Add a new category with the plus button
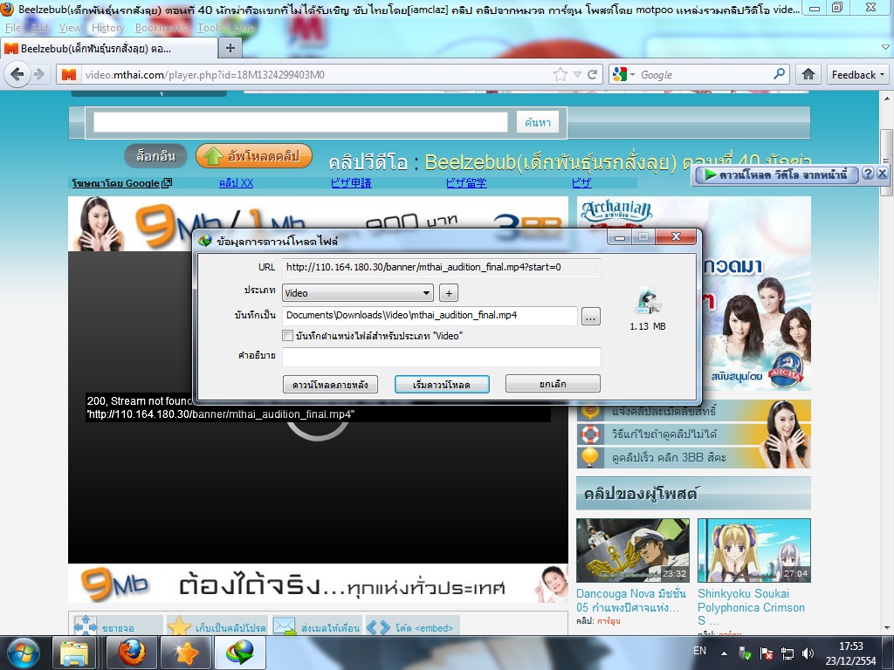Image resolution: width=894 pixels, height=670 pixels. (x=449, y=293)
